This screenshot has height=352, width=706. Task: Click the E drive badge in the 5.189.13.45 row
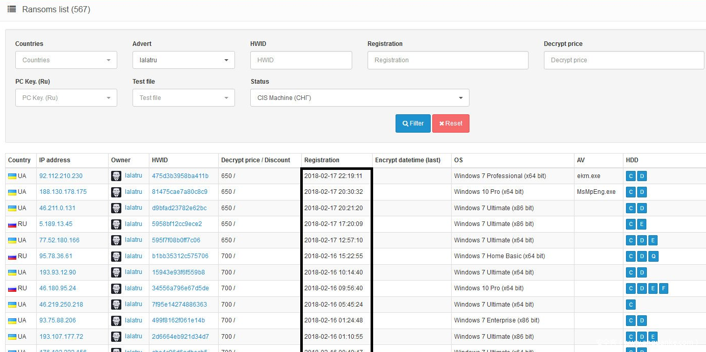coord(642,224)
